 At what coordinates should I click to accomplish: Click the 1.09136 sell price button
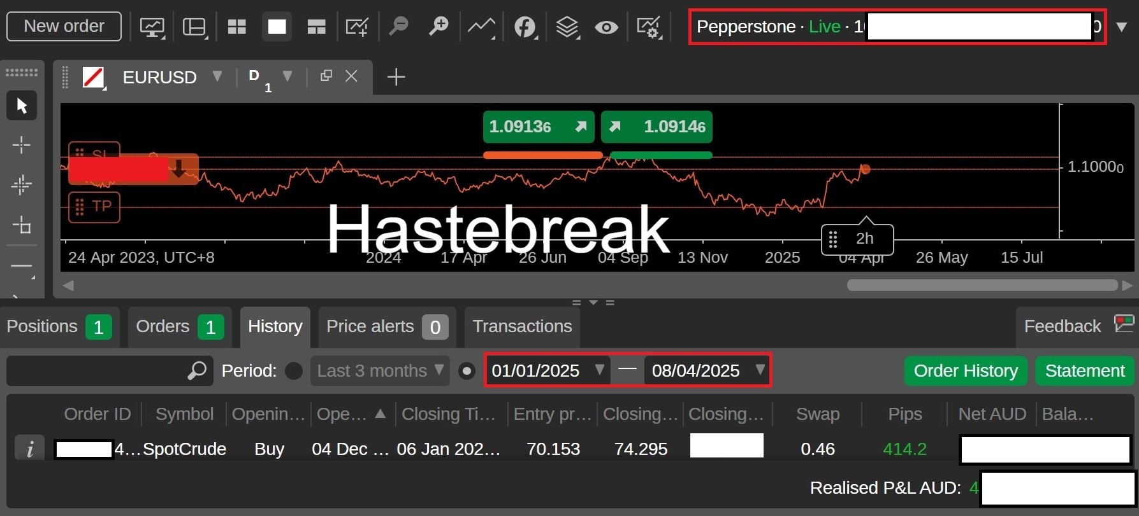pyautogui.click(x=539, y=127)
